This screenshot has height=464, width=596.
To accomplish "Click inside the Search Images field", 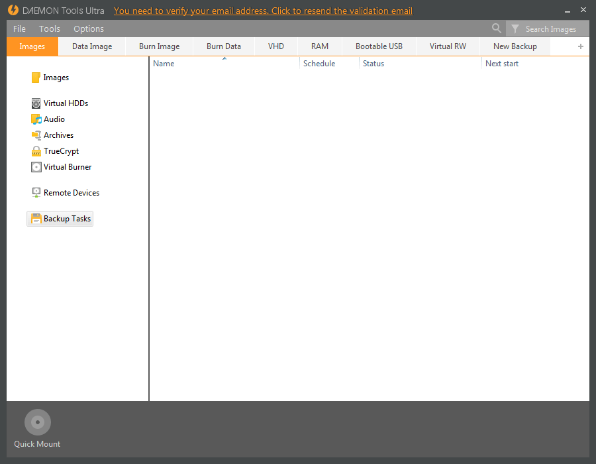I will 551,29.
